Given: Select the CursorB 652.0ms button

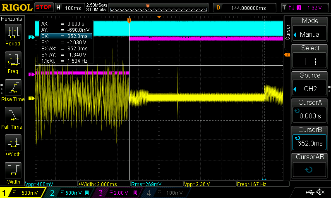Looking at the screenshot, I should click(309, 143).
